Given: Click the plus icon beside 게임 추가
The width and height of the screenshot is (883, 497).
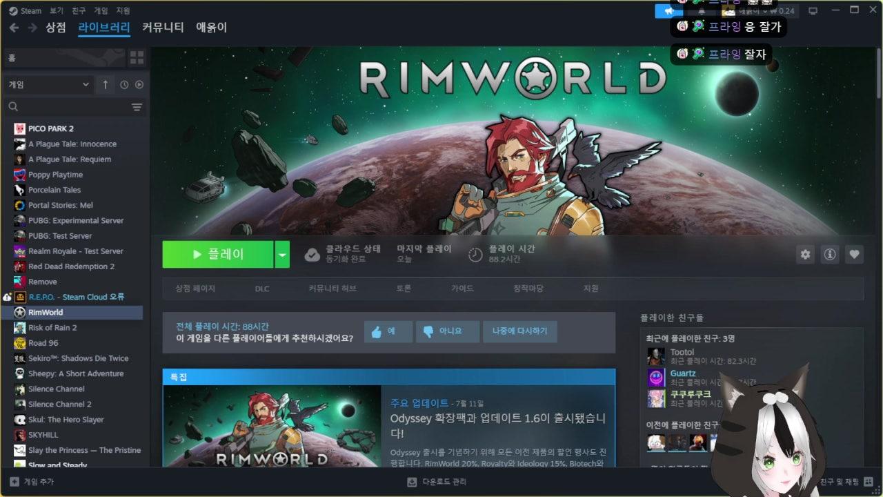Looking at the screenshot, I should click(x=14, y=482).
